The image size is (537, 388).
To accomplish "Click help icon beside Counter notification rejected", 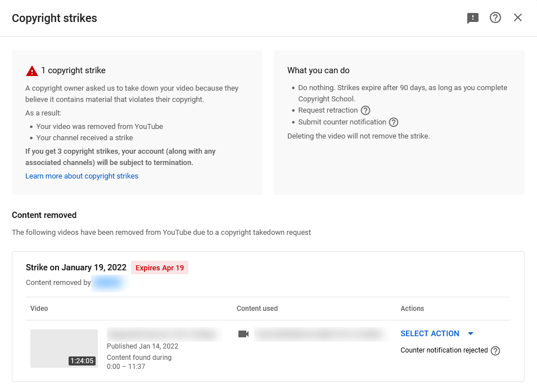I will 495,351.
